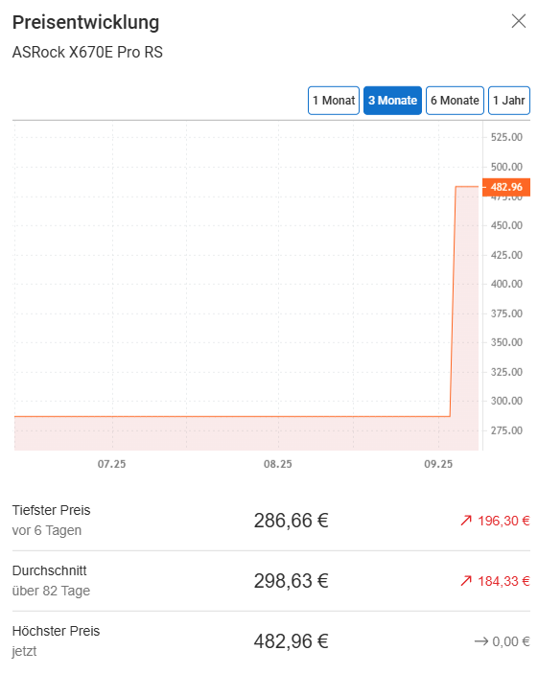Click the red arrow beside 184,33 €
The height and width of the screenshot is (674, 538).
(x=466, y=581)
